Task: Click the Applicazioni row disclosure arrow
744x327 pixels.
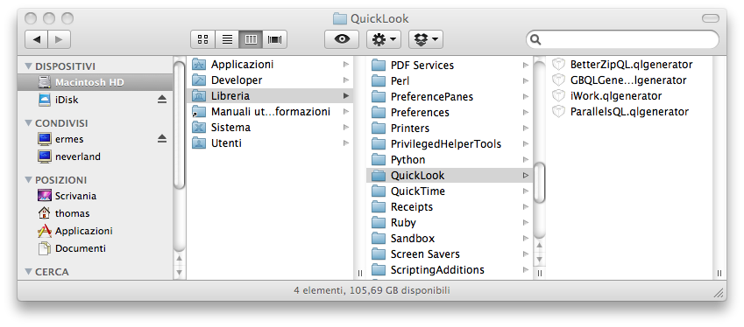Action: [x=346, y=65]
